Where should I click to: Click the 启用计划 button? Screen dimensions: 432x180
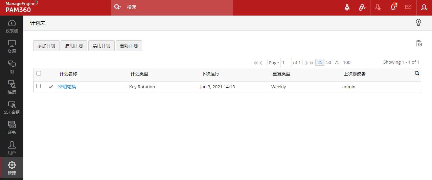[x=74, y=46]
